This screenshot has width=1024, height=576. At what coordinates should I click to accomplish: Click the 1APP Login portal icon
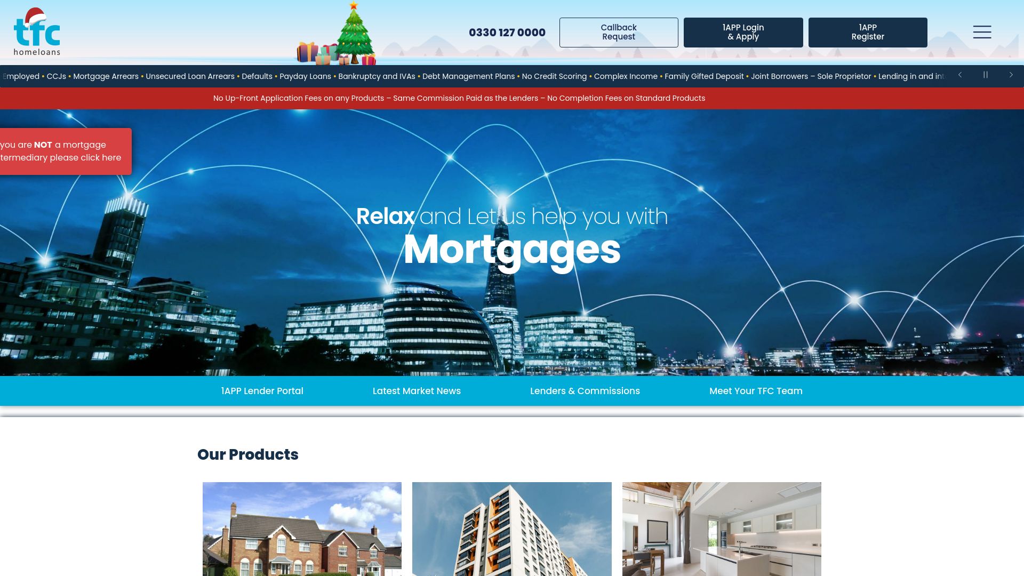[743, 31]
